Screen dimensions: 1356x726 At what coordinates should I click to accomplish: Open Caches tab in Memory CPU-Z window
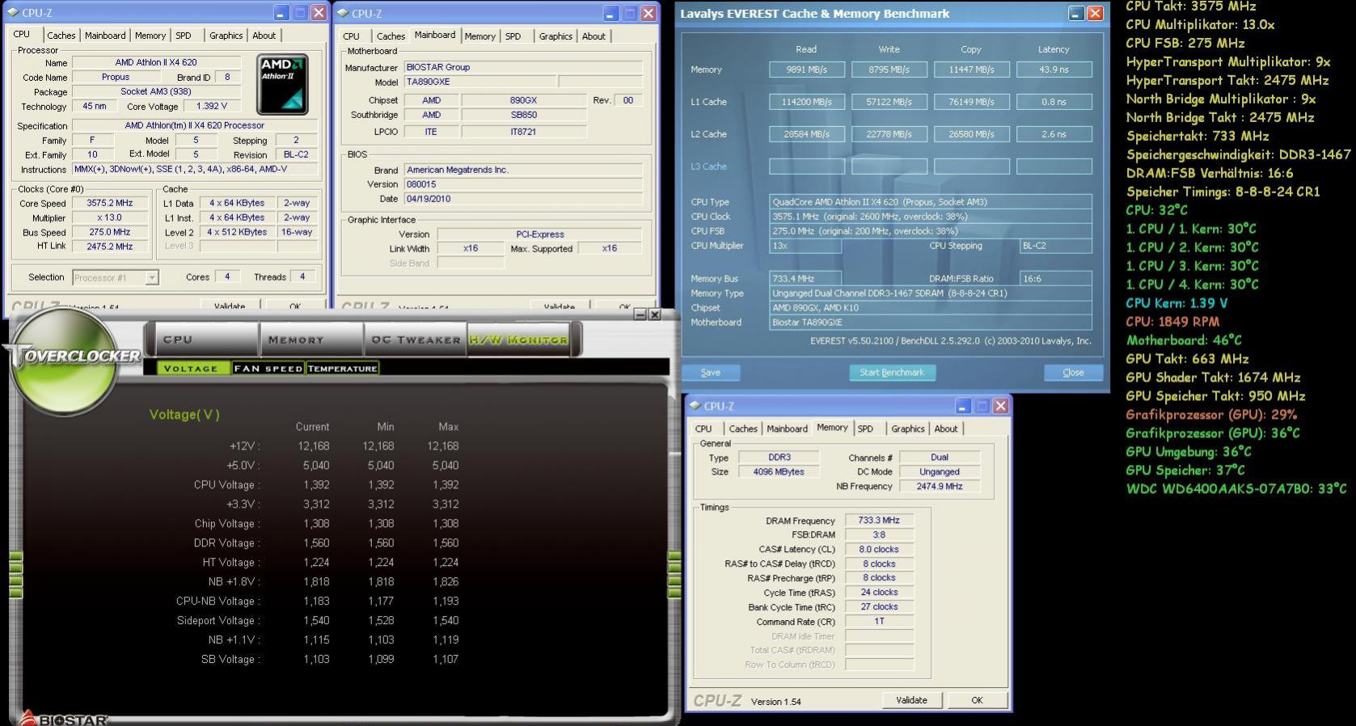pyautogui.click(x=743, y=429)
